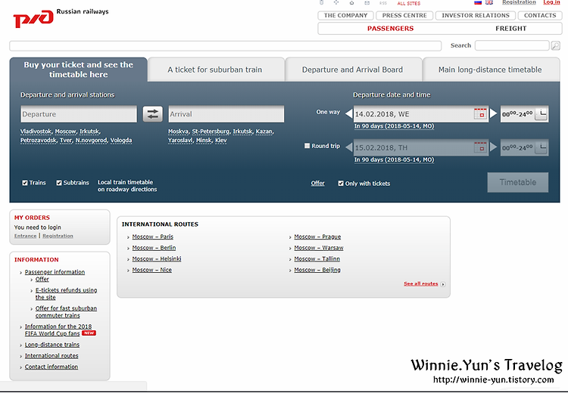The image size is (568, 393).
Task: Click See all routes link
Action: click(421, 284)
